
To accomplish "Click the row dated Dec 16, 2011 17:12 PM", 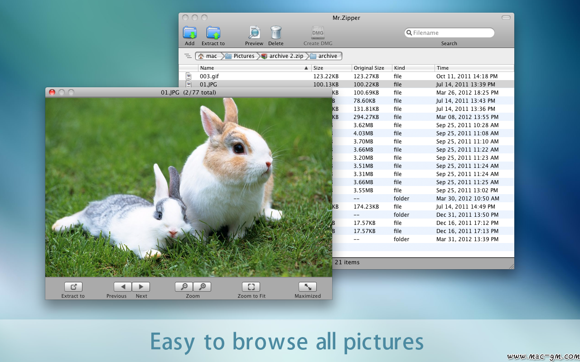I will tap(423, 223).
